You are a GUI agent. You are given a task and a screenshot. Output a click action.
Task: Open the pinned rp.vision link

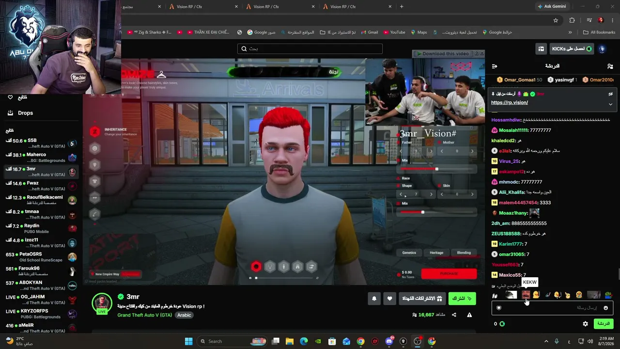click(510, 103)
